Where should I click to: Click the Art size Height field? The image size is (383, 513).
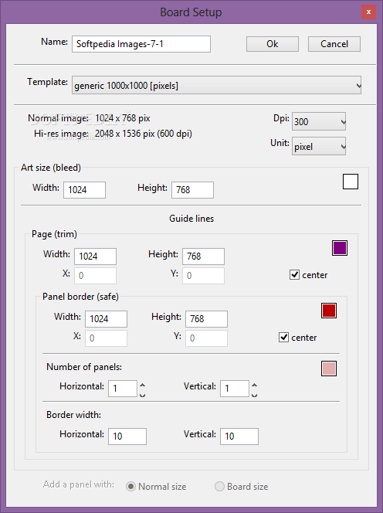tap(192, 190)
